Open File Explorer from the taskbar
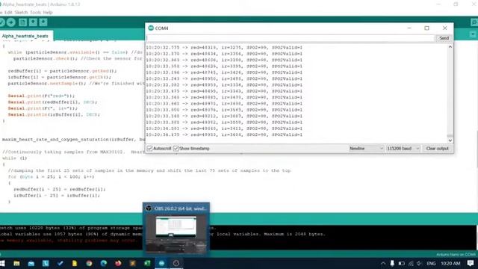The image size is (478, 269). 16,263
